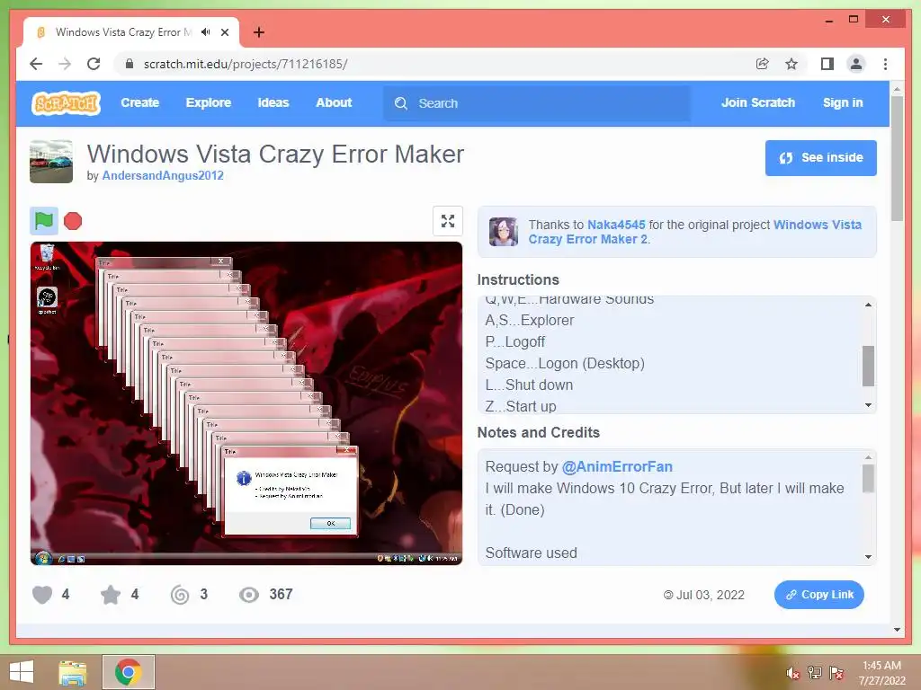Open a new browser tab
This screenshot has height=690, width=921.
click(x=258, y=32)
